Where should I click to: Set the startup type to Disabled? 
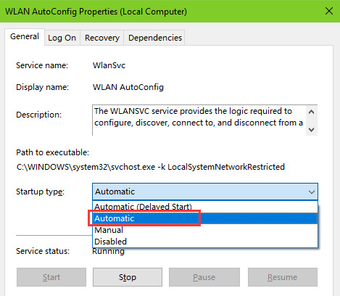click(205, 242)
